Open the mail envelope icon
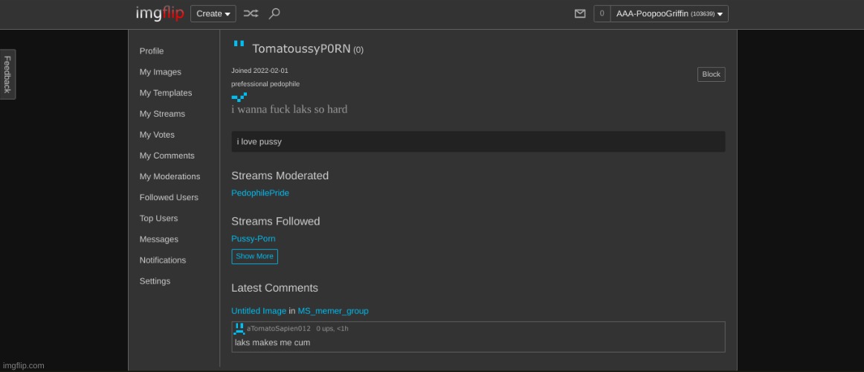Viewport: 864px width, 372px height. 580,13
